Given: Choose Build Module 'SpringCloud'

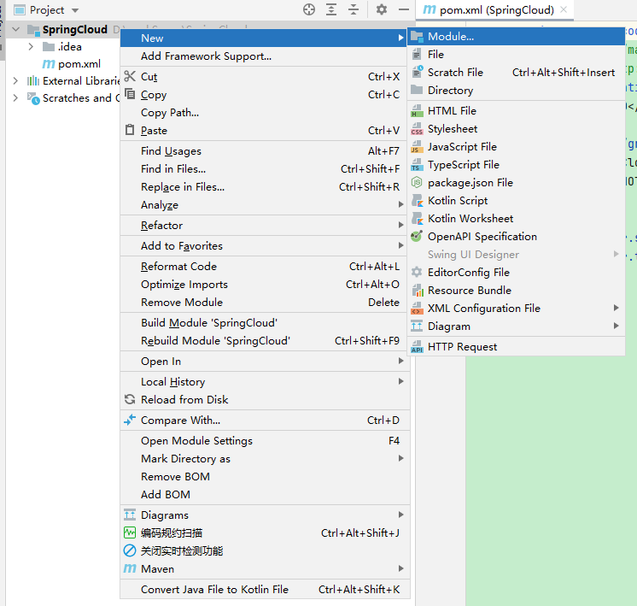Looking at the screenshot, I should tap(265, 322).
